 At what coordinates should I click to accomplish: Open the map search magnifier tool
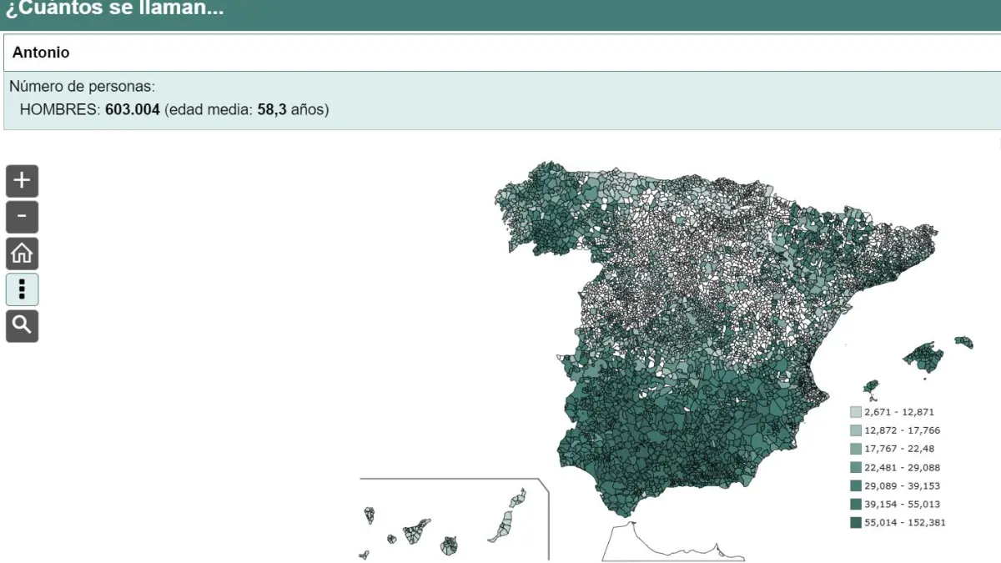tap(22, 325)
